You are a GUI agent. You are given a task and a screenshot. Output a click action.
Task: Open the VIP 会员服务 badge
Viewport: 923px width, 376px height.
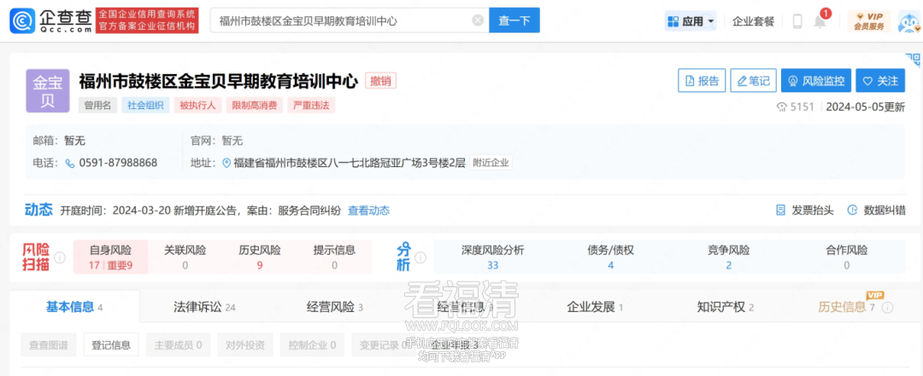[870, 21]
